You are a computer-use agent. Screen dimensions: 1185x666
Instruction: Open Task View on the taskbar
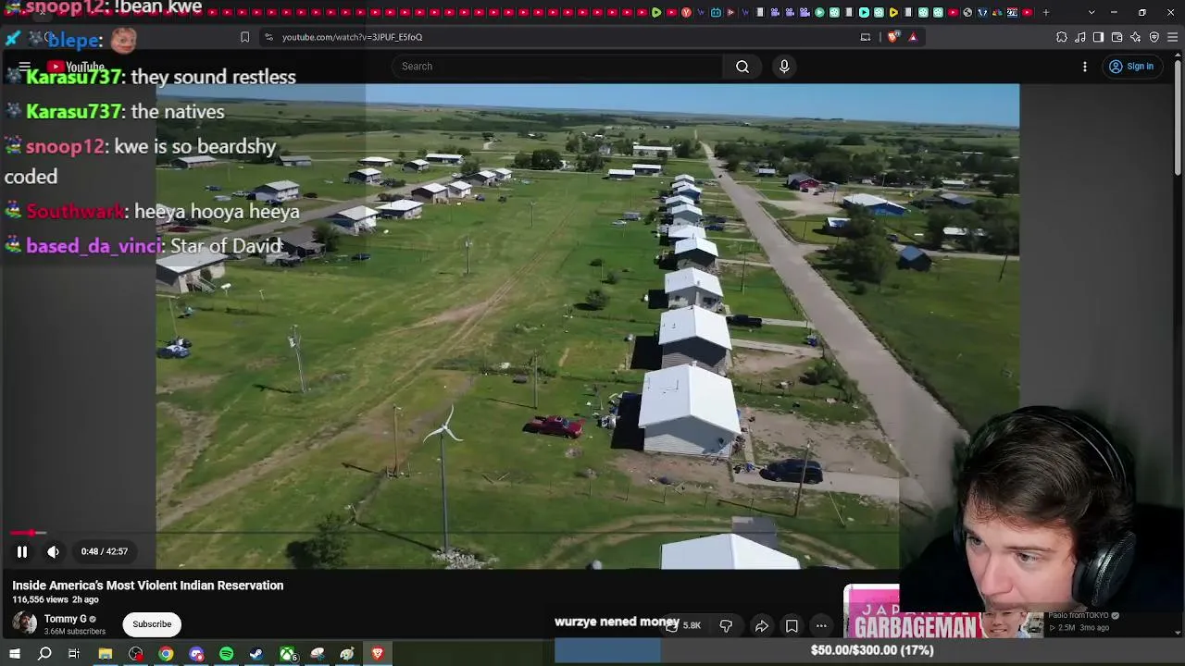click(74, 654)
